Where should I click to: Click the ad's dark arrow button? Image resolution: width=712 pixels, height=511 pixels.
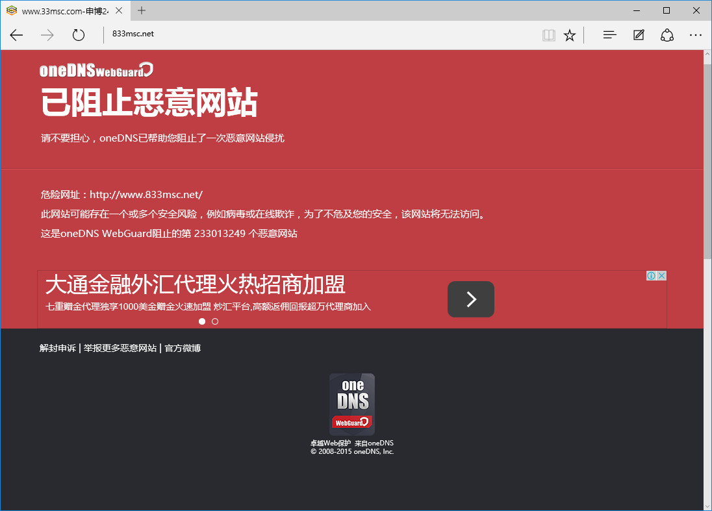471,299
